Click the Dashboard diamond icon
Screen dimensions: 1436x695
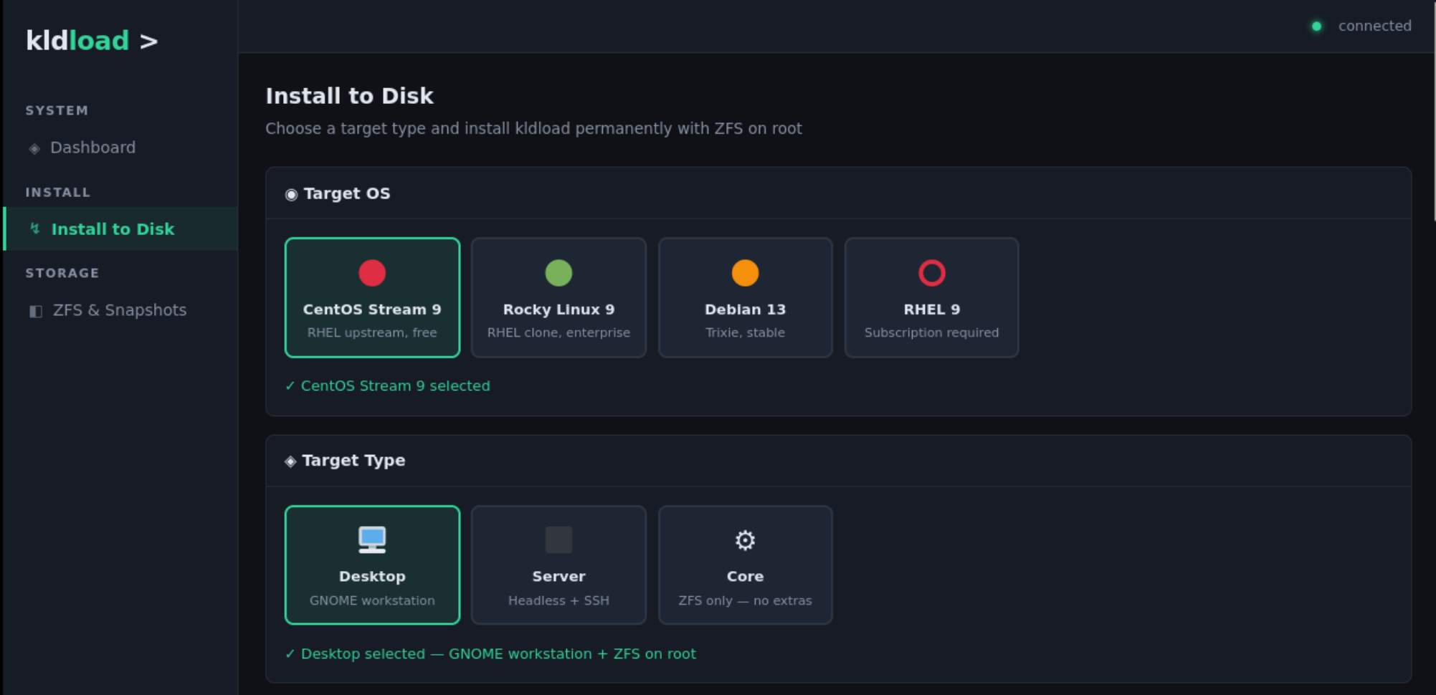pyautogui.click(x=33, y=148)
